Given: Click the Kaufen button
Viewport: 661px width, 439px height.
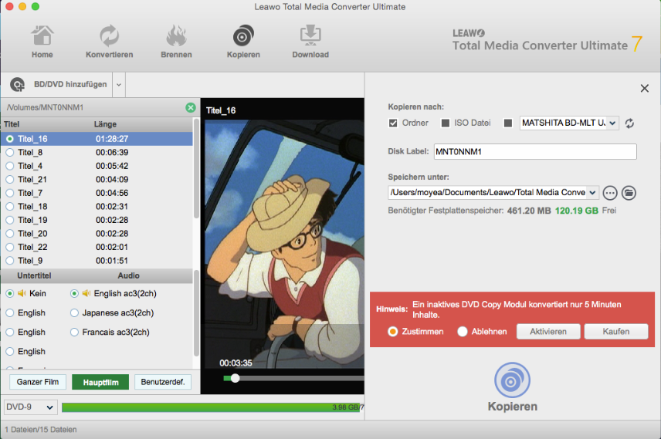Looking at the screenshot, I should tap(616, 332).
